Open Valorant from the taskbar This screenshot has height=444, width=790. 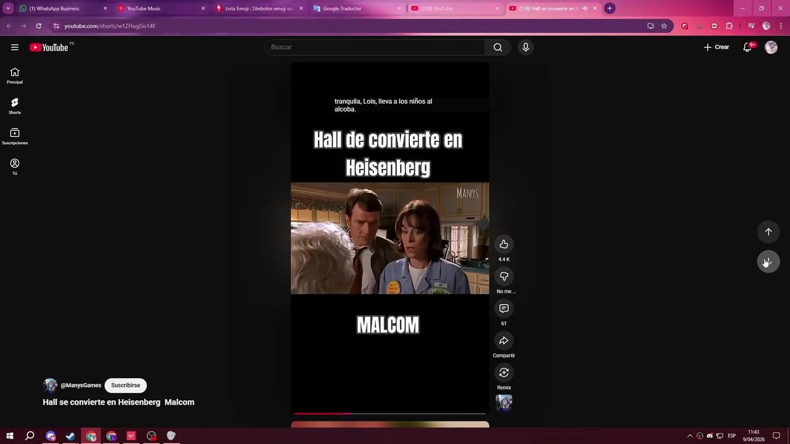(131, 436)
